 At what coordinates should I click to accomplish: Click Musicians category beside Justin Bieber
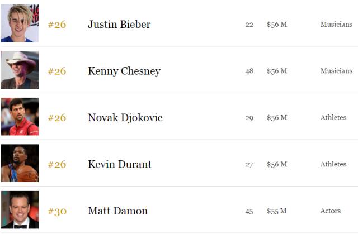pos(336,25)
